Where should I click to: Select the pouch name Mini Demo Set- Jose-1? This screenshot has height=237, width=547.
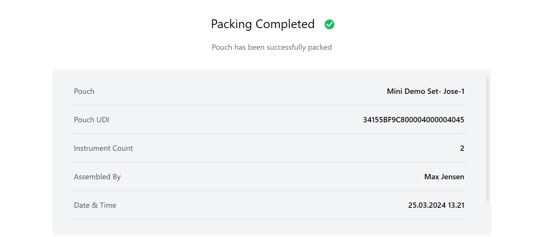pyautogui.click(x=426, y=91)
